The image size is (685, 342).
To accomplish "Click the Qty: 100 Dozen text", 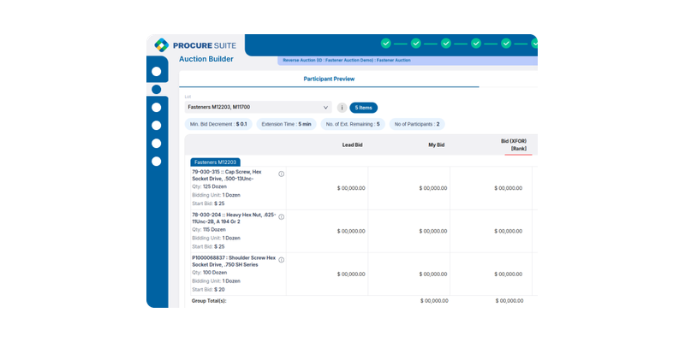I will click(x=209, y=273).
